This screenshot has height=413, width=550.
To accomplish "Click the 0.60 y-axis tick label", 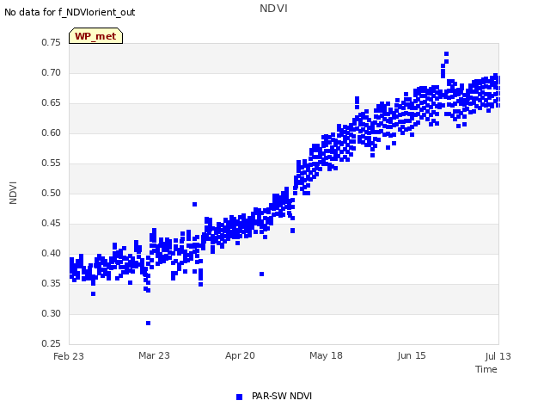I will pos(52,133).
